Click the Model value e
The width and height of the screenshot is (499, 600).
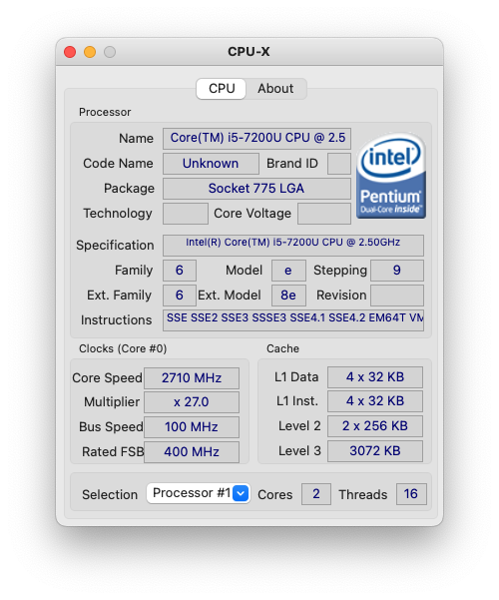288,271
